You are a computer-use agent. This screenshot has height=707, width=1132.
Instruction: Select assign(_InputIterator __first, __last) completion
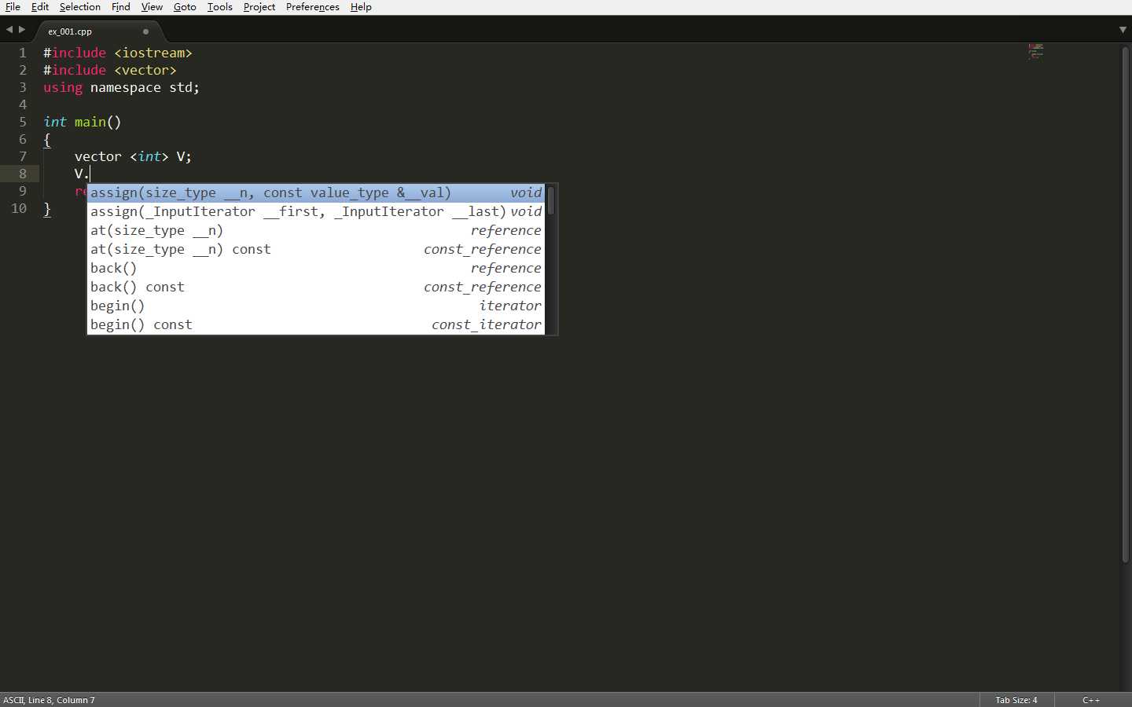click(316, 211)
